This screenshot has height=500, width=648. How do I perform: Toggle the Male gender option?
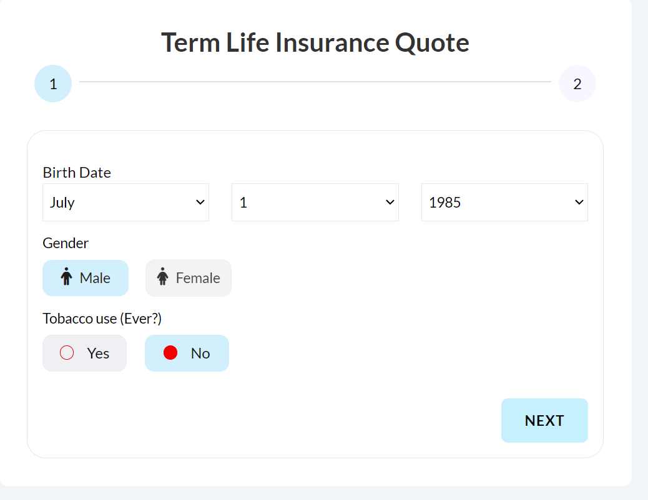coord(86,277)
